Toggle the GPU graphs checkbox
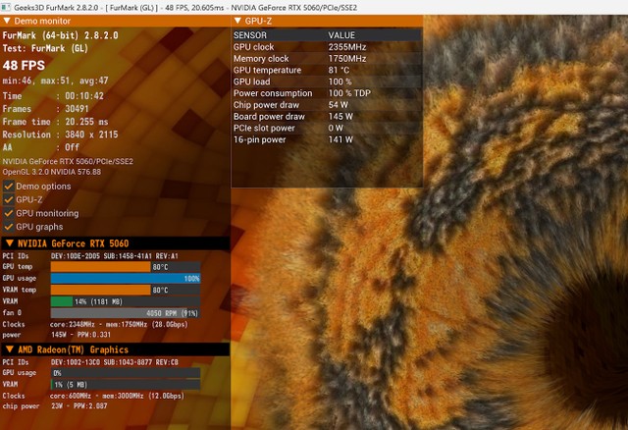This screenshot has width=628, height=430. tap(9, 227)
